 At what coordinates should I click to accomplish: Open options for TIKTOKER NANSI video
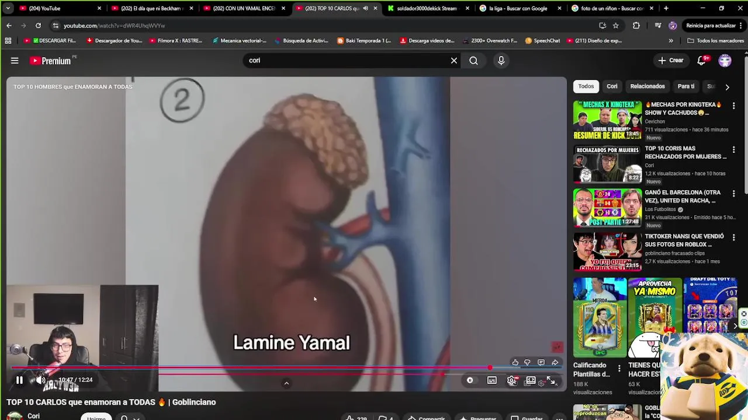point(733,237)
